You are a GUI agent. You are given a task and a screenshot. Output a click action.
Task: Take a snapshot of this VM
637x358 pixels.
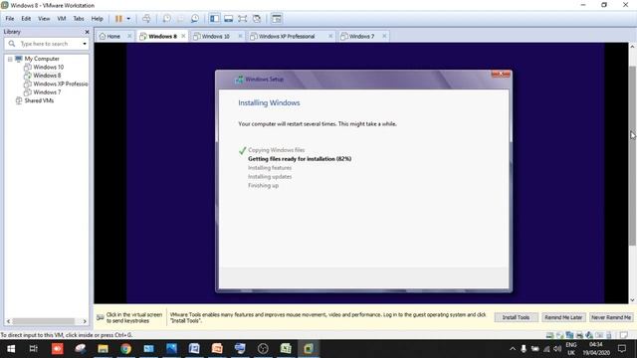[166, 19]
